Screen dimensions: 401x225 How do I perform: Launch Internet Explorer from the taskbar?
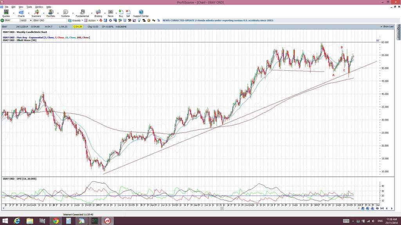[x=17, y=221]
